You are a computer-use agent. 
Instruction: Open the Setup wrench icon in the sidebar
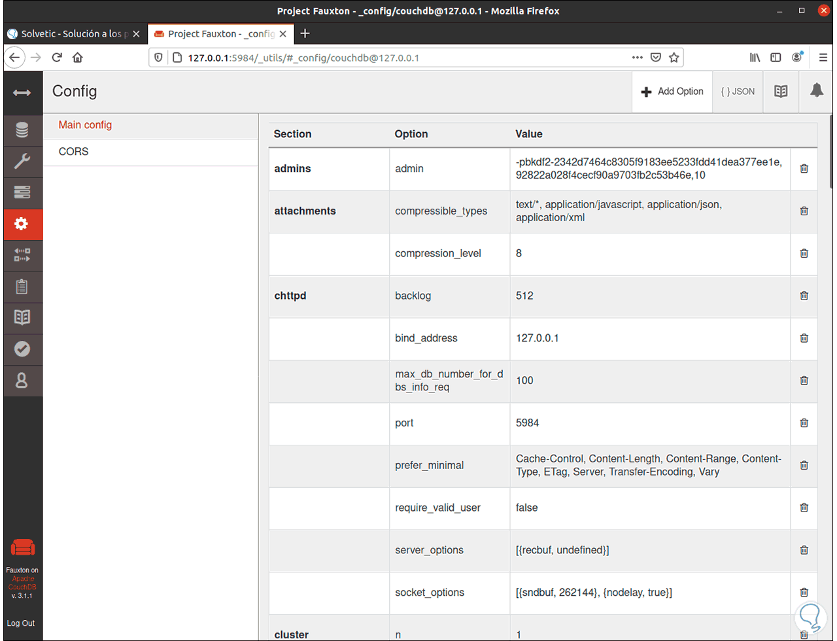(22, 161)
